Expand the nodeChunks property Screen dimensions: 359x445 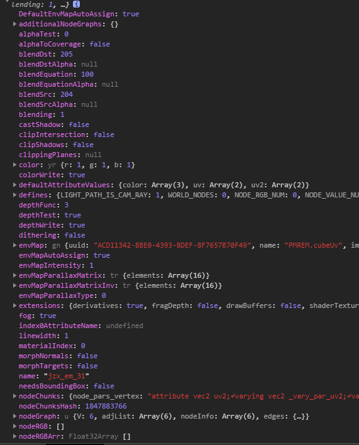pyautogui.click(x=14, y=396)
